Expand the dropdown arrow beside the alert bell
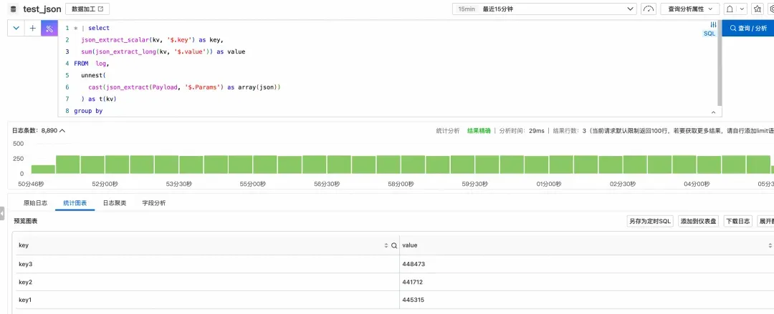Viewport: 774px width, 314px height. click(741, 9)
